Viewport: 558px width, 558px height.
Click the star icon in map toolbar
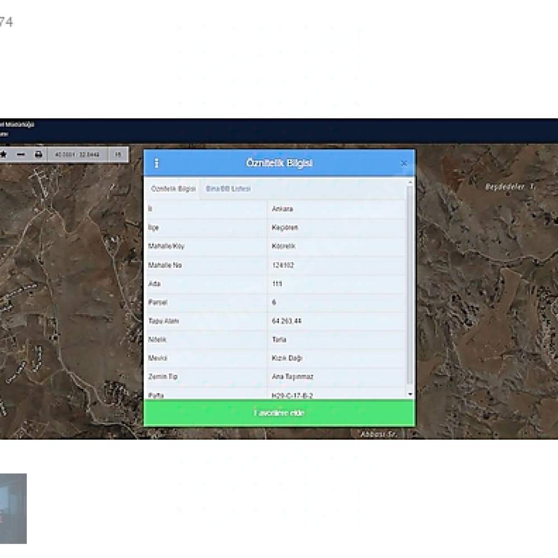tap(3, 155)
